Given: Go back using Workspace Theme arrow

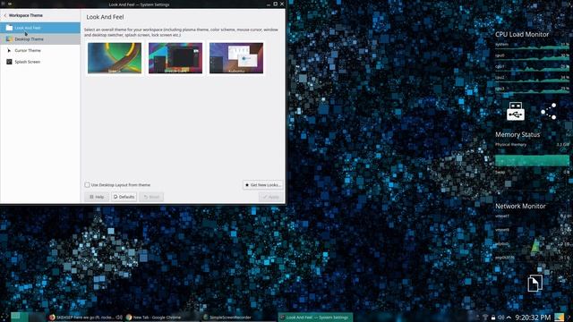Looking at the screenshot, I should coord(5,15).
